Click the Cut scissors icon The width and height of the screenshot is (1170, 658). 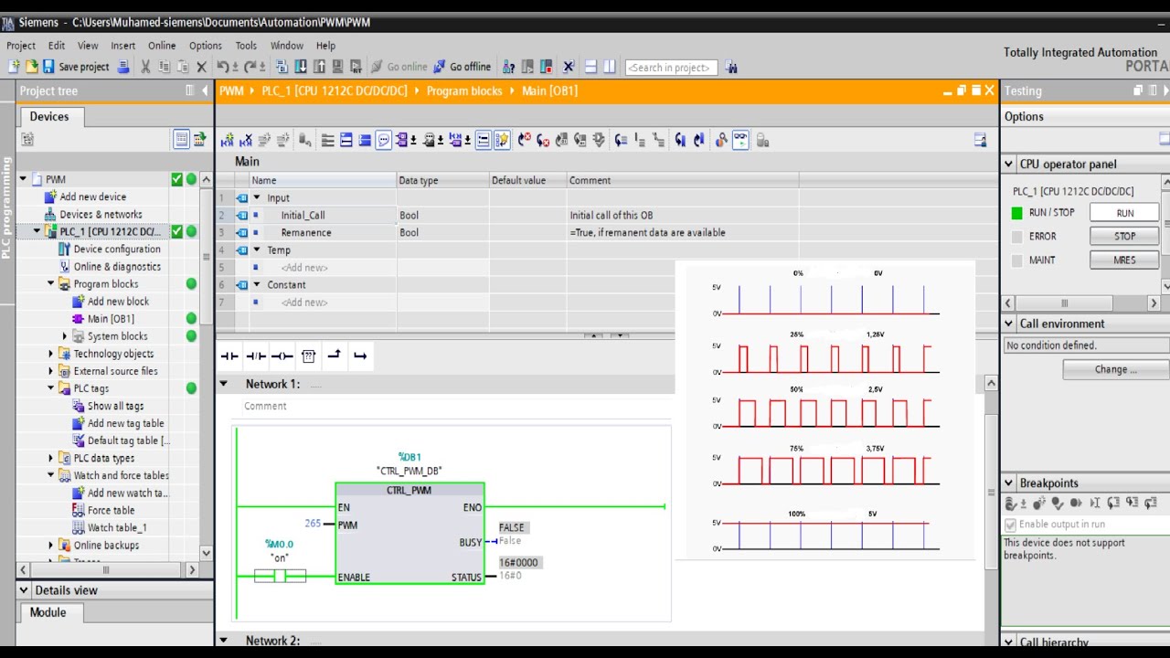coord(145,67)
